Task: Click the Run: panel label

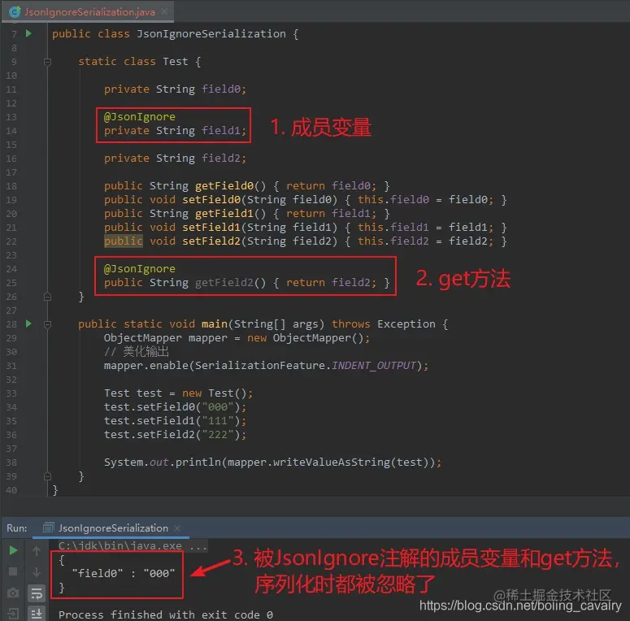Action: [x=17, y=528]
